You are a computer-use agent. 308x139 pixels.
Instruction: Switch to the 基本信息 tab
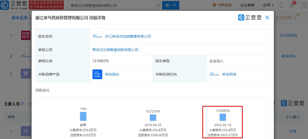coord(19,18)
